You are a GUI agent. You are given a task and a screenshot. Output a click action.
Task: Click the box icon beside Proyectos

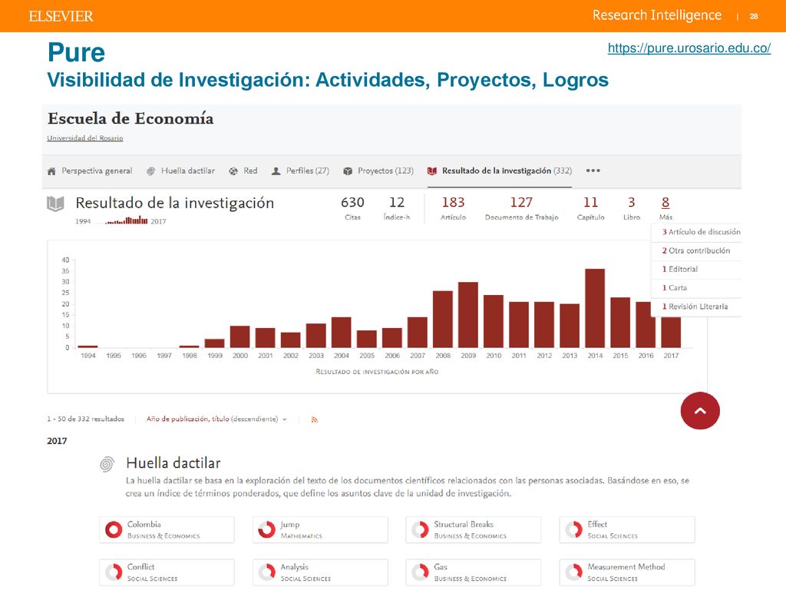pyautogui.click(x=348, y=171)
